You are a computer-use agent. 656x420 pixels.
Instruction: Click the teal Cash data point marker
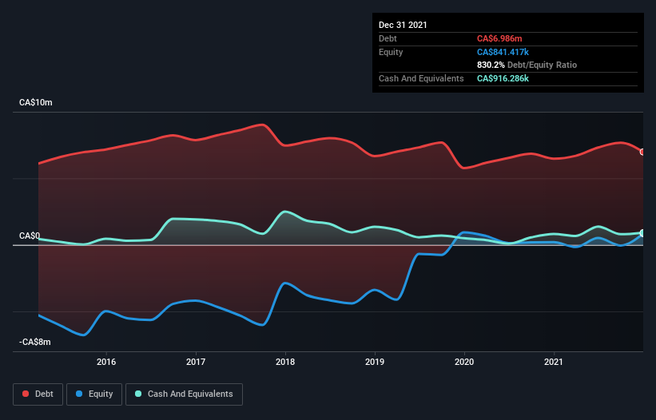tap(642, 233)
